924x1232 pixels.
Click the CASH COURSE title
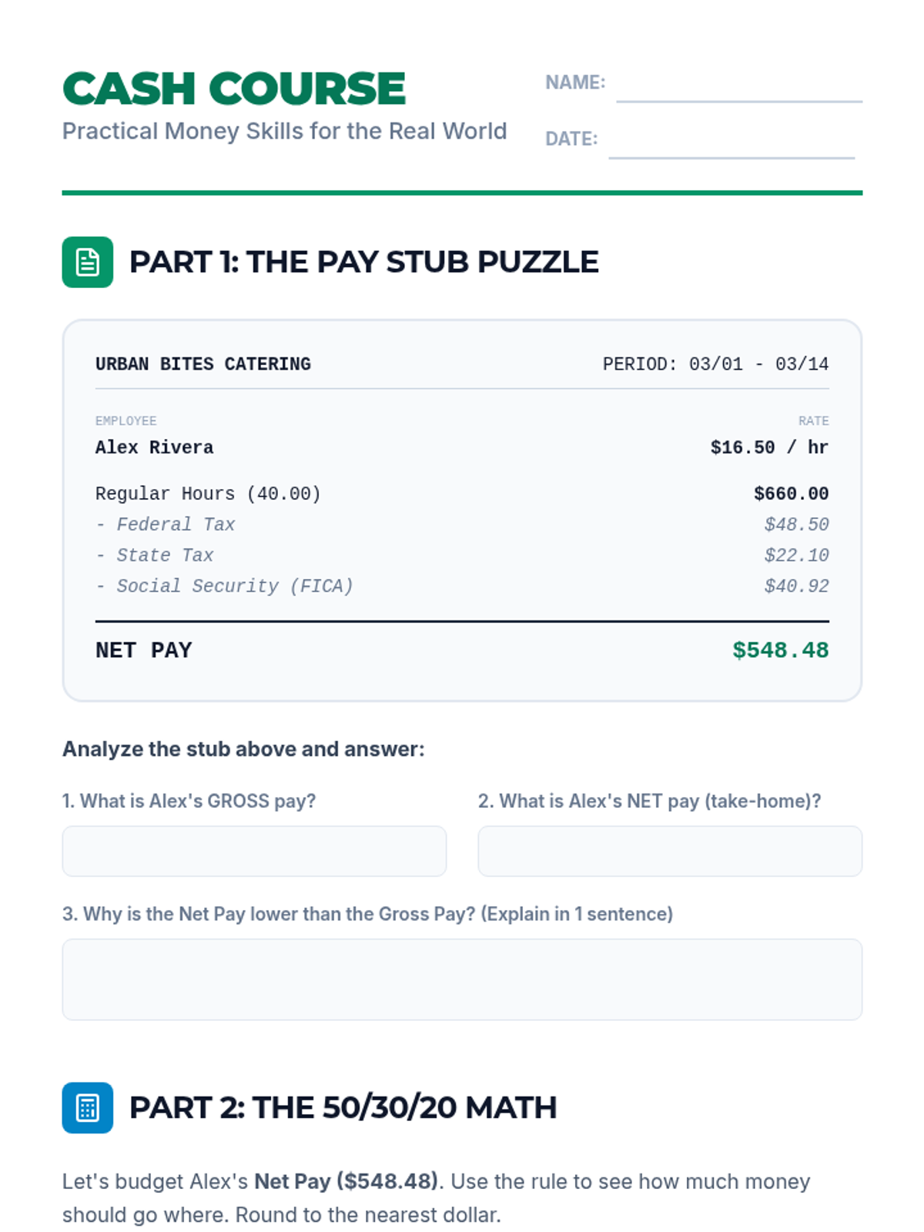point(234,89)
